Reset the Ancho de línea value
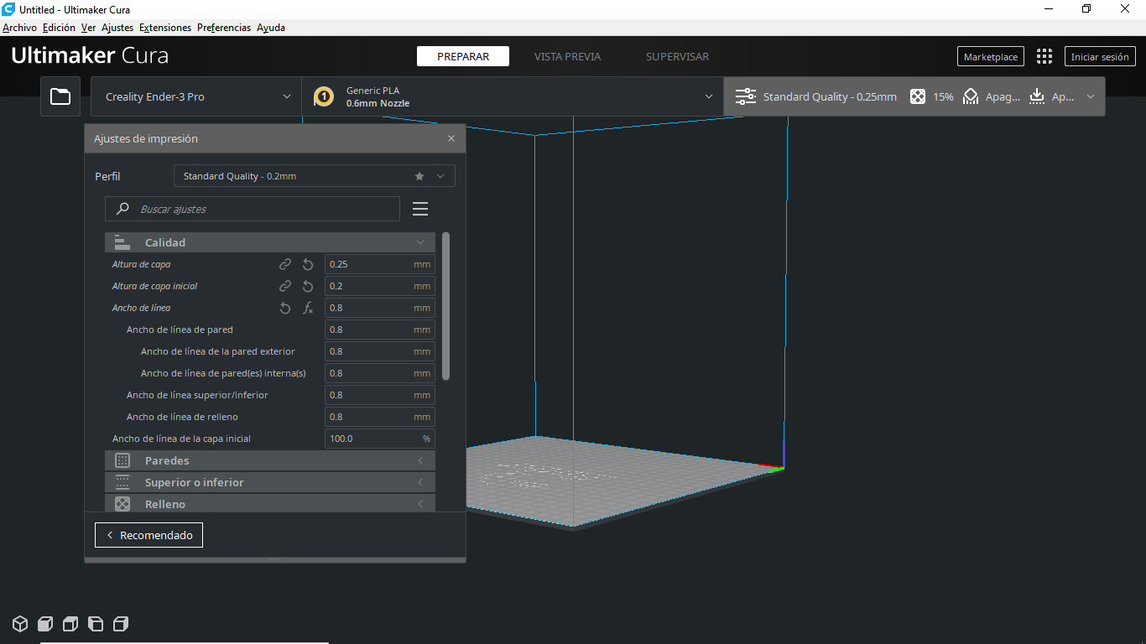 285,308
